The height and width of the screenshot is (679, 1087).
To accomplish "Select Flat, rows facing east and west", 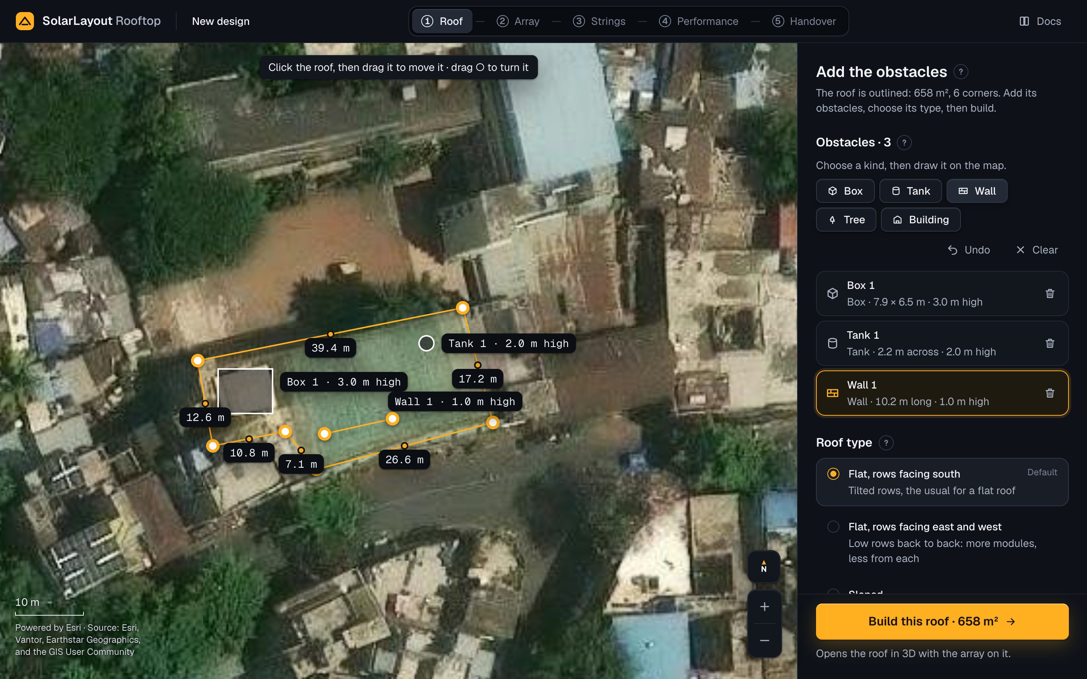I will (x=942, y=542).
